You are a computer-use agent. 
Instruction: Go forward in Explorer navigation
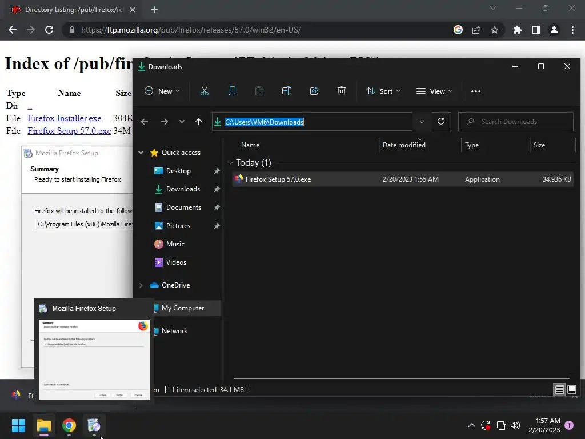point(164,122)
